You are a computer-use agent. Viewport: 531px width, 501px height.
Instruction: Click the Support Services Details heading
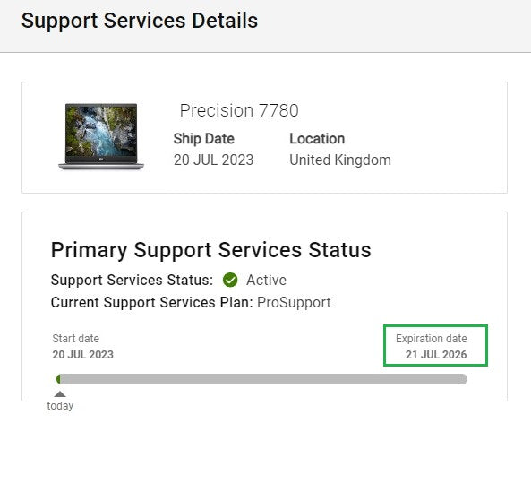tap(140, 21)
